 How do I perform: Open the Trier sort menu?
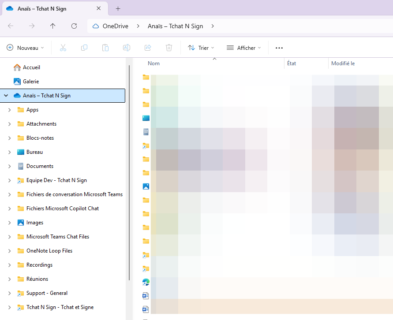[201, 48]
